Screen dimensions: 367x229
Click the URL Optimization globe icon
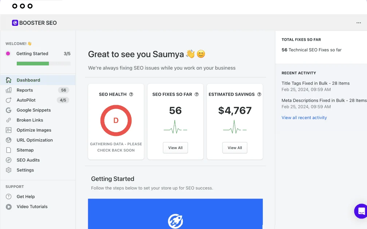click(9, 140)
